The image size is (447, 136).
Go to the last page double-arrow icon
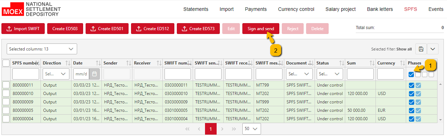(234, 129)
